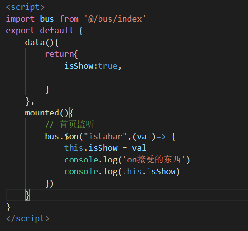The width and height of the screenshot is (248, 231).
Task: Click the '// 首页监听' comment
Action: tap(70, 124)
